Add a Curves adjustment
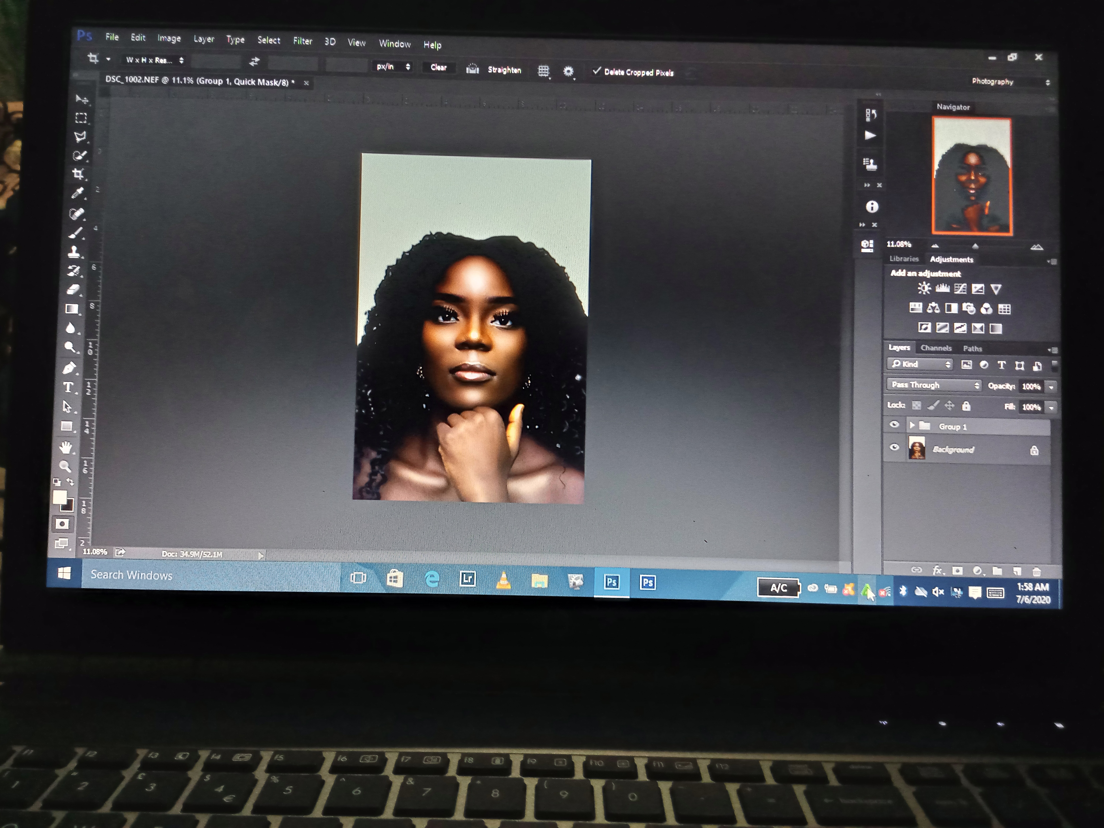 960,288
